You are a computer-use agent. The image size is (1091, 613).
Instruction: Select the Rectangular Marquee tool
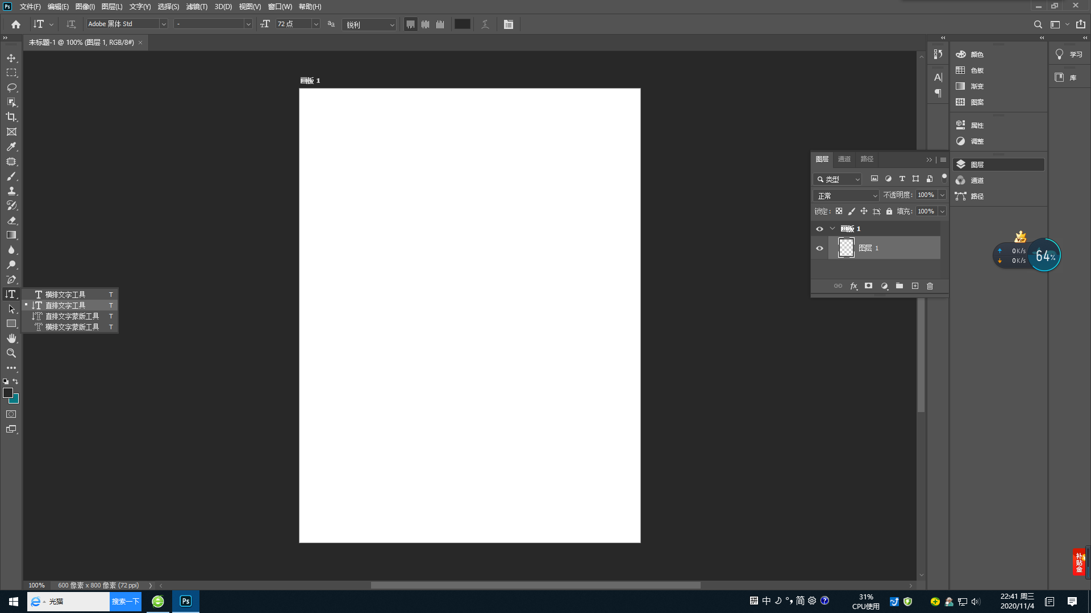pos(11,73)
